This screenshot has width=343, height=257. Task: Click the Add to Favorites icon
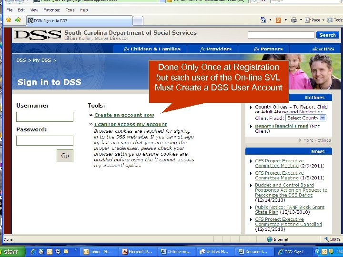pyautogui.click(x=18, y=20)
